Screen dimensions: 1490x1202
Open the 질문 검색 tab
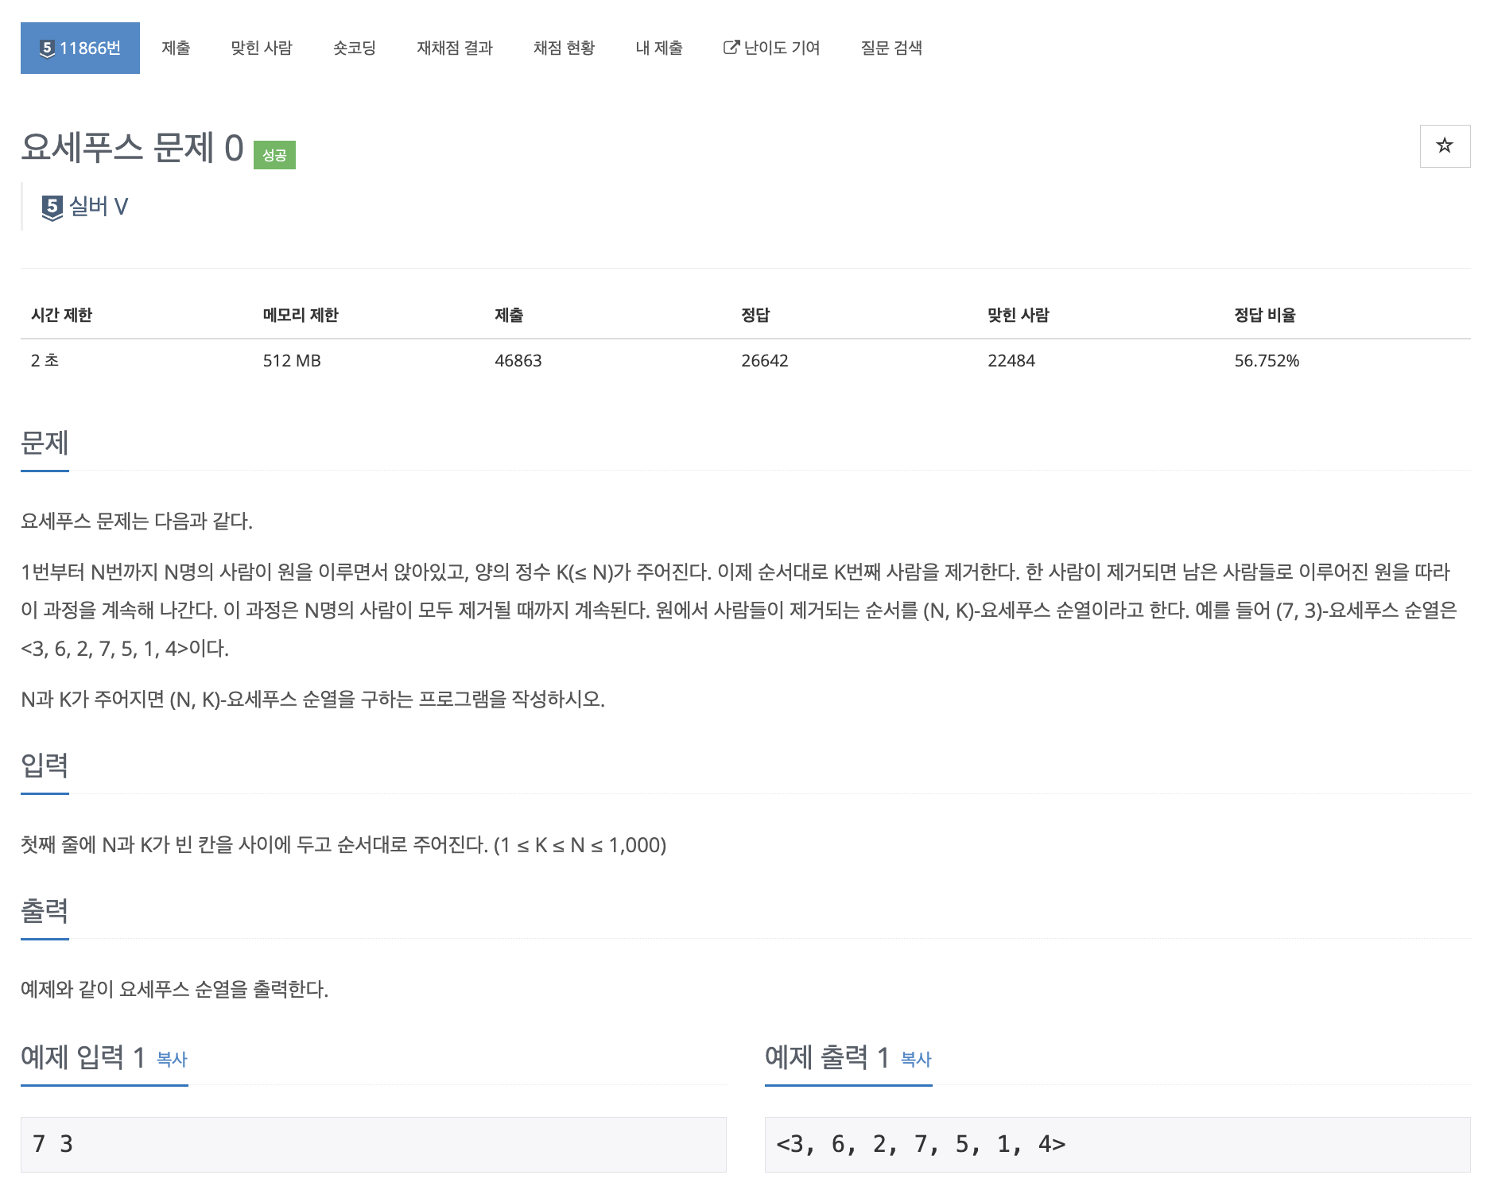(891, 48)
